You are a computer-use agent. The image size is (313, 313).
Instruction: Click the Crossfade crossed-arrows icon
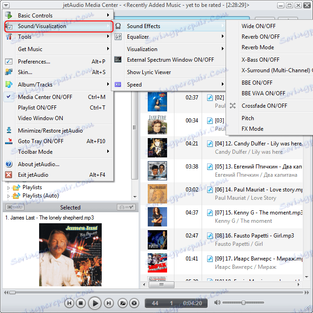tap(232, 105)
